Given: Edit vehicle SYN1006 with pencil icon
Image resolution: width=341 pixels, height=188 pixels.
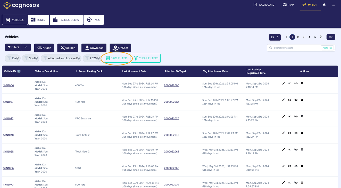Looking at the screenshot, I should point(284,83).
